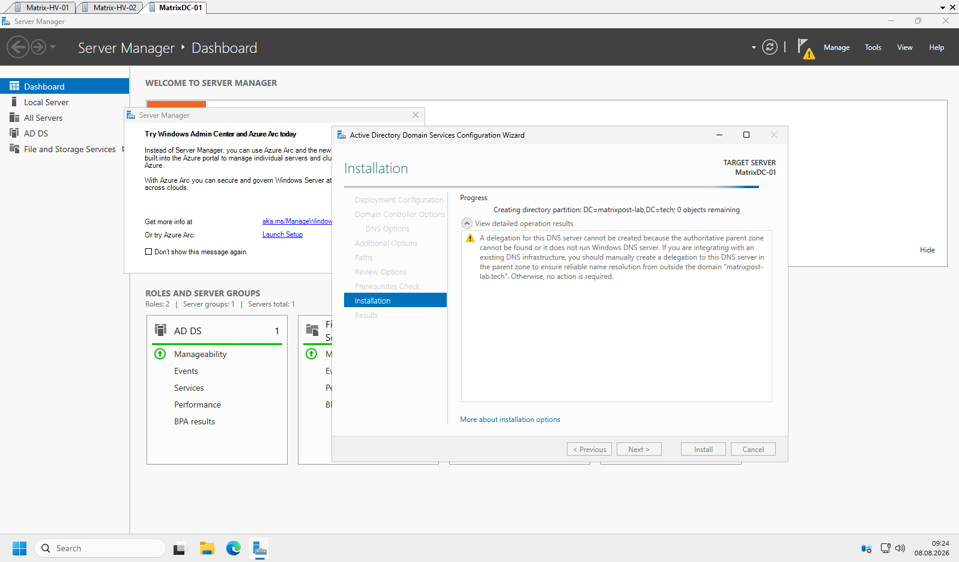
Task: Maximize the AD DS Configuration Wizard window
Action: (x=746, y=135)
